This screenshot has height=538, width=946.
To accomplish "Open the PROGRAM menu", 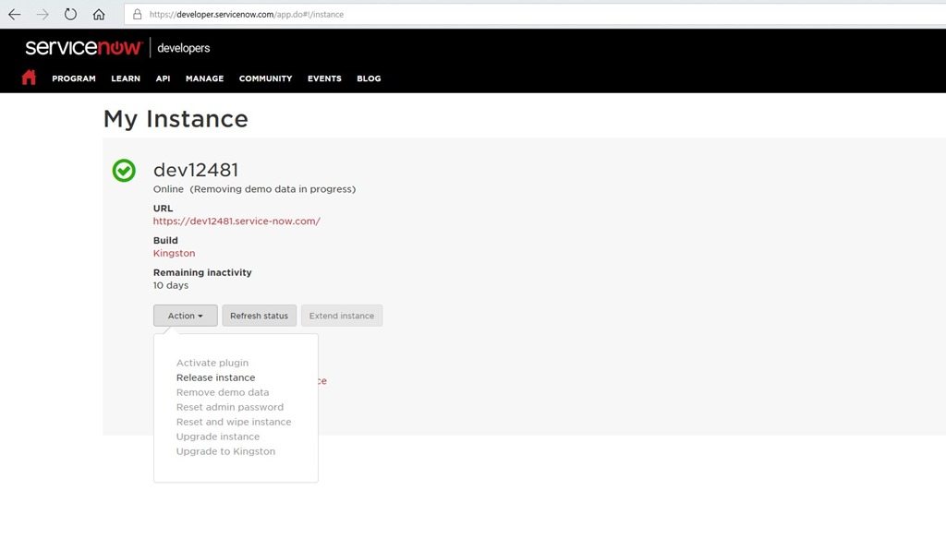I will (x=74, y=78).
